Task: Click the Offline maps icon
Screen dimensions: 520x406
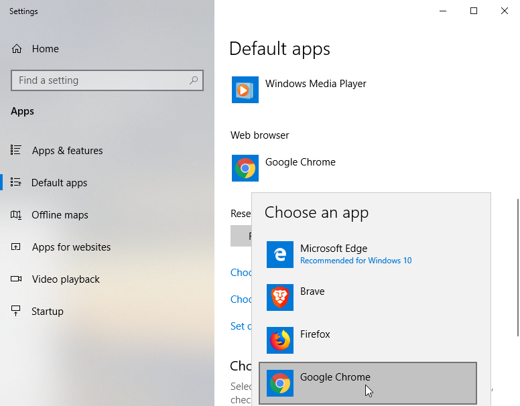Action: coord(16,214)
